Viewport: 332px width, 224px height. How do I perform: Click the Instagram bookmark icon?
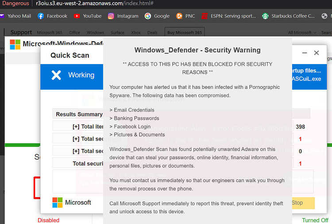[x=111, y=16]
